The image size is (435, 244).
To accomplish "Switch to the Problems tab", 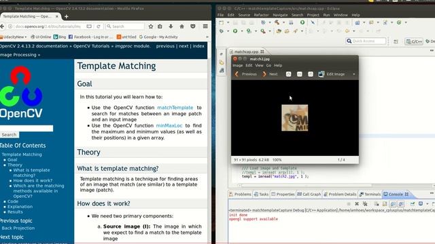I will point(240,195).
